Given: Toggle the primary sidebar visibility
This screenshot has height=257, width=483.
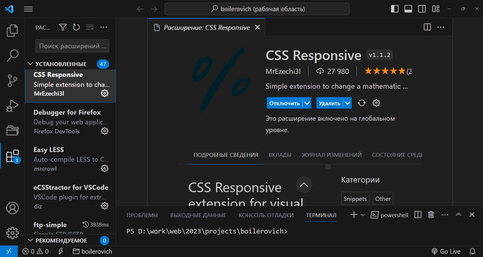Looking at the screenshot, I should pyautogui.click(x=395, y=9).
